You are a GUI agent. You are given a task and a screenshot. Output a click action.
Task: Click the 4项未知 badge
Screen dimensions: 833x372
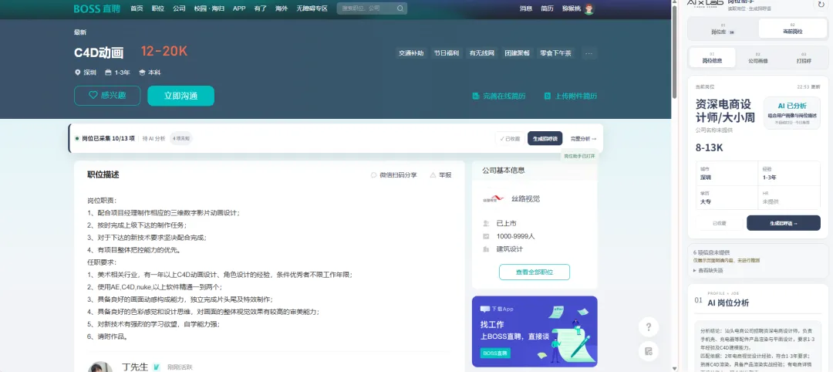pyautogui.click(x=182, y=139)
